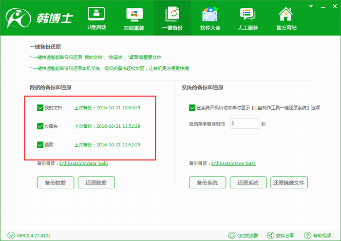Click the 系统的备份和还原 section heading
Image resolution: width=341 pixels, height=241 pixels.
(x=203, y=87)
